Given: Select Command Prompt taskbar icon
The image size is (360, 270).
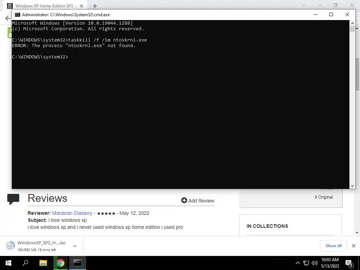Looking at the screenshot, I should pos(77,263).
